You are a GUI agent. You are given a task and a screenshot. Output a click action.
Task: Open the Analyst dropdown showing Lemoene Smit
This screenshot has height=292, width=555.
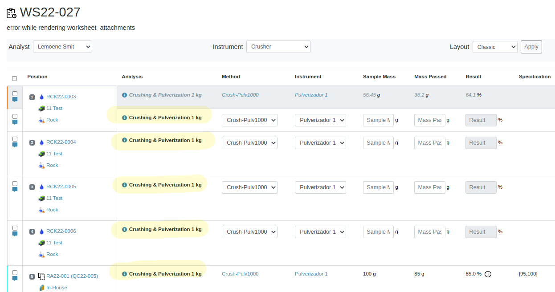pos(62,47)
